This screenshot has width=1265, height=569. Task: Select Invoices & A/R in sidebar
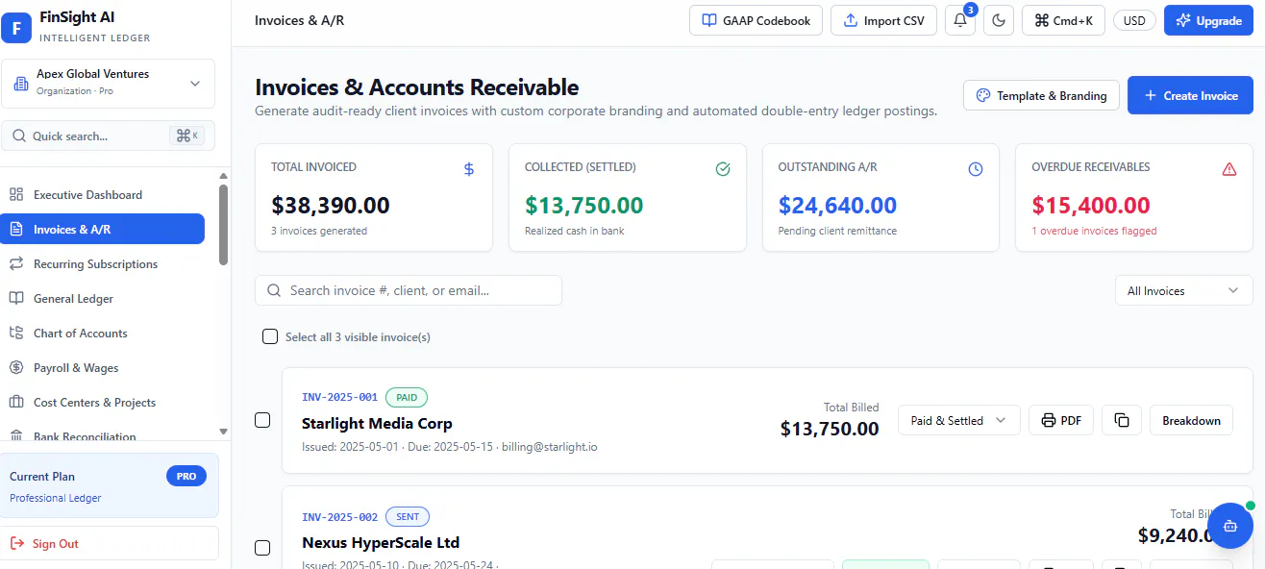[103, 229]
